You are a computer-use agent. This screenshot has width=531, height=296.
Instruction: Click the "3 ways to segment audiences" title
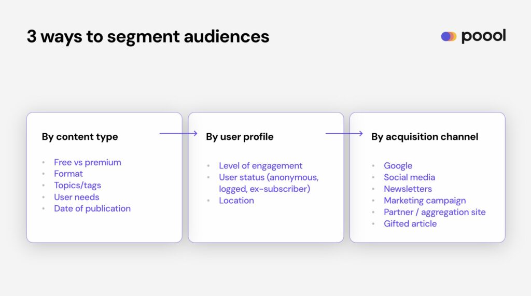point(148,37)
